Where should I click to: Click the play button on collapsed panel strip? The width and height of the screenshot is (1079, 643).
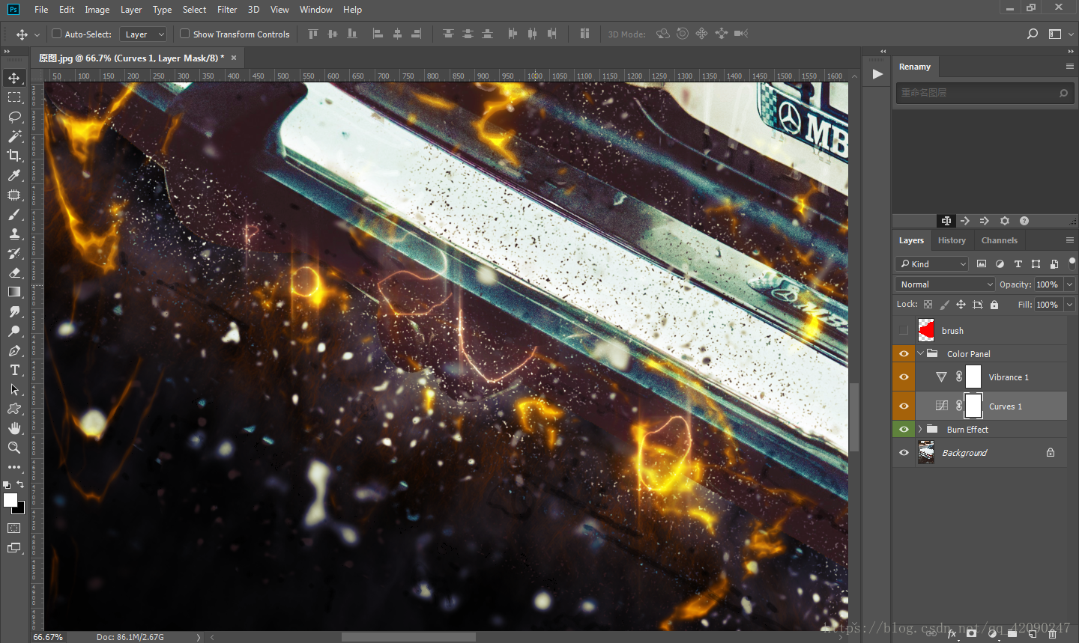pyautogui.click(x=877, y=74)
